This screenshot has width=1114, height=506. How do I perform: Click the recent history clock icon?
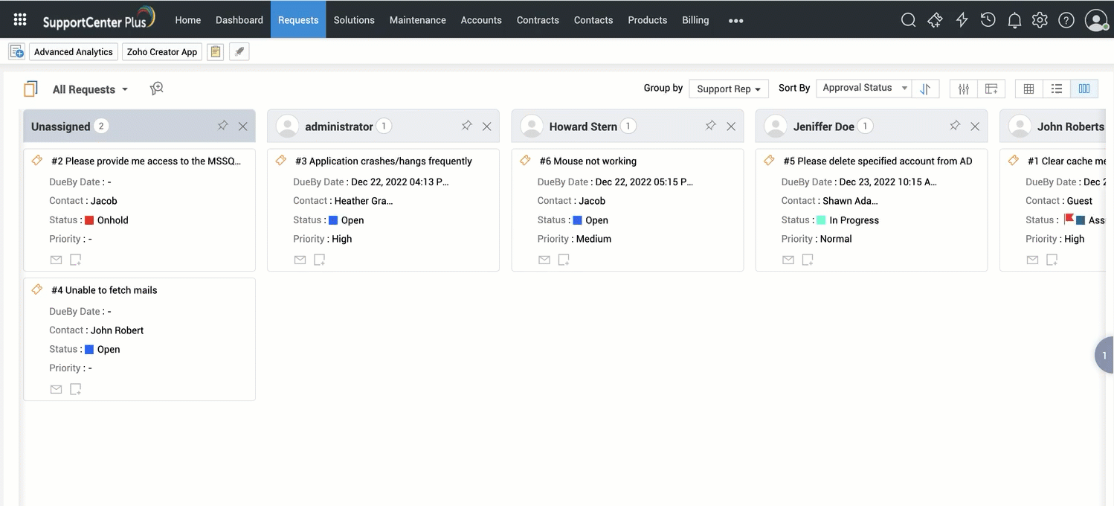988,20
